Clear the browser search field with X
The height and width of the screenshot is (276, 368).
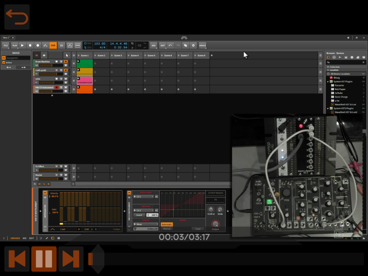[x=363, y=62]
